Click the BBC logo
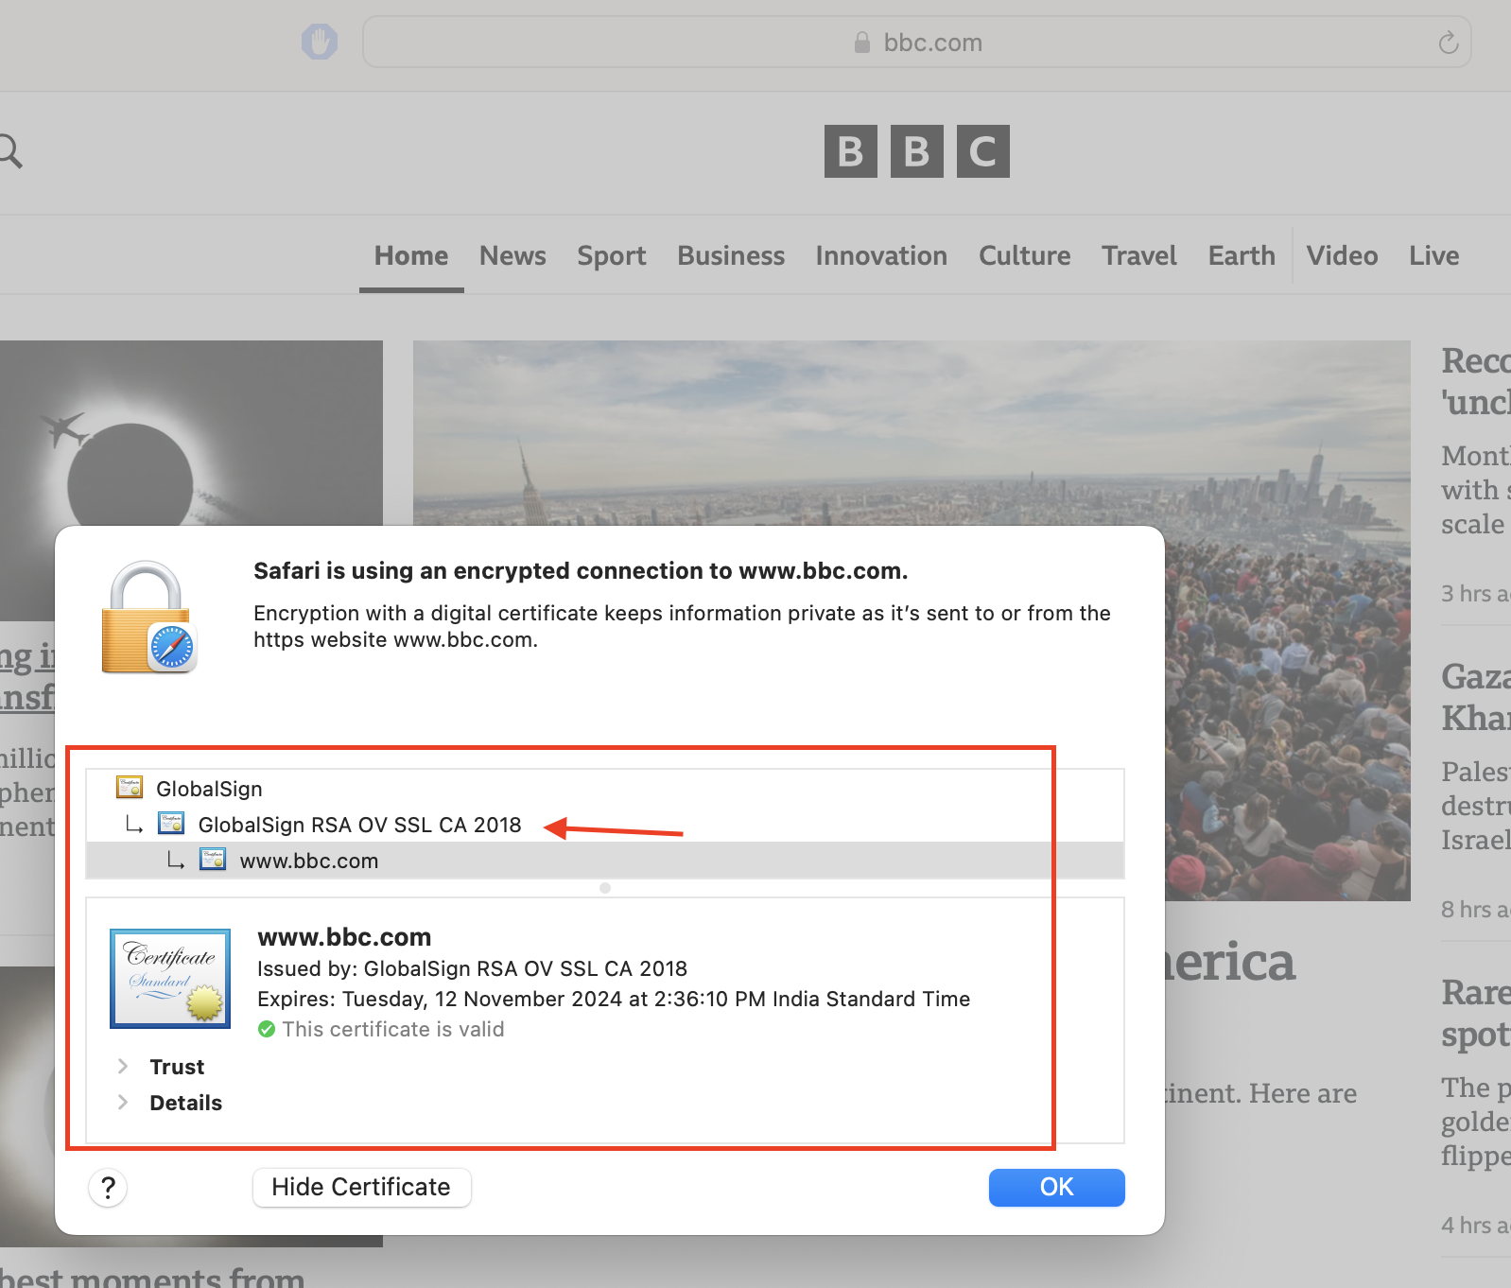 [x=916, y=151]
